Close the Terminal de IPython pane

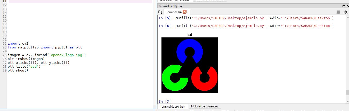coord(347,6)
